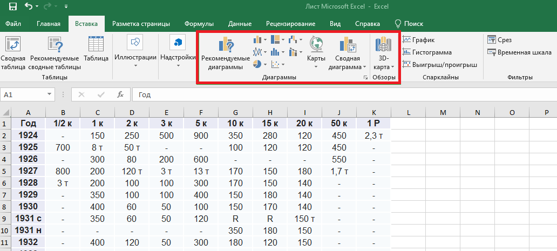Open the Файл tab
The image size is (557, 251).
[x=13, y=24]
